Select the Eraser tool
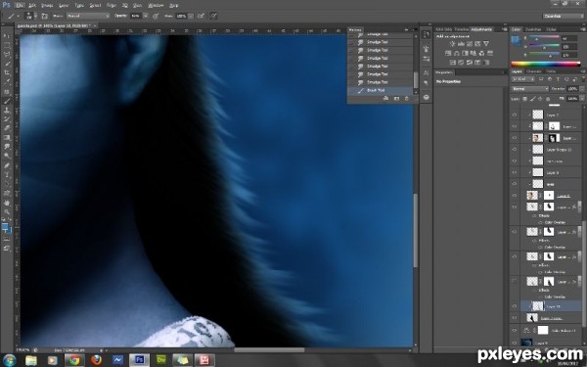This screenshot has width=587, height=367. pos(7,128)
